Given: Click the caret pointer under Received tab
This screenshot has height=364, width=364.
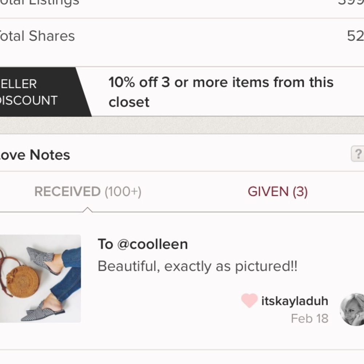Looking at the screenshot, I should pyautogui.click(x=87, y=209).
